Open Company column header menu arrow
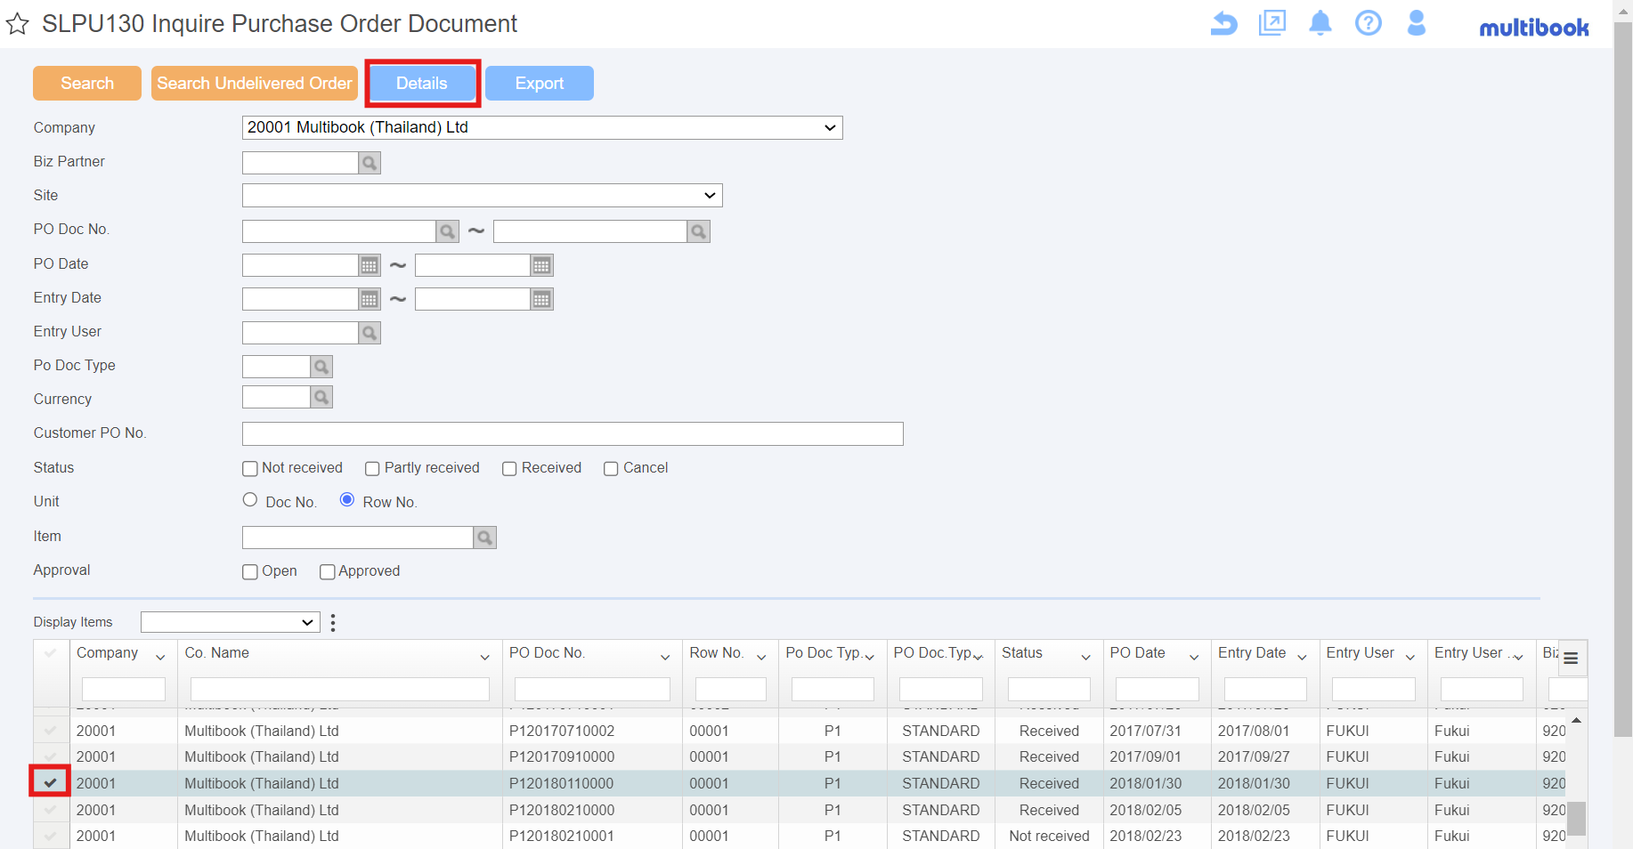The width and height of the screenshot is (1633, 849). pos(160,658)
